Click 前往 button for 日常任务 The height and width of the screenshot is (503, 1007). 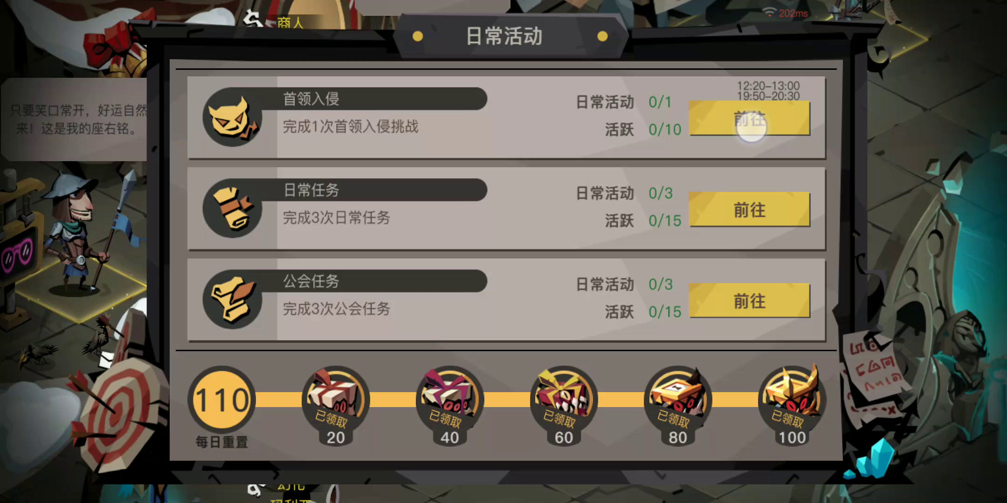click(750, 210)
